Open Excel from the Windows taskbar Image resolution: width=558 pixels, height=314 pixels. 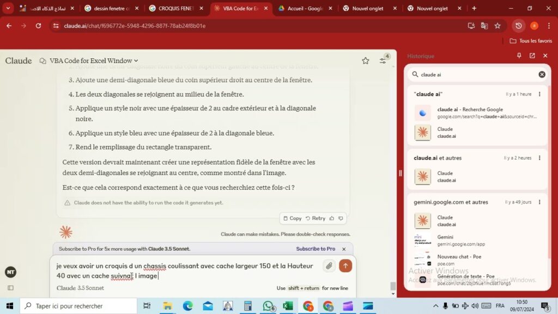(x=288, y=306)
